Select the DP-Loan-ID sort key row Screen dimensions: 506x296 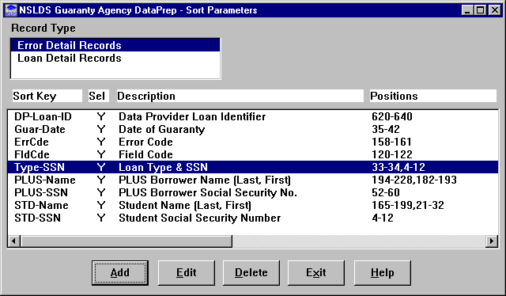pos(253,116)
